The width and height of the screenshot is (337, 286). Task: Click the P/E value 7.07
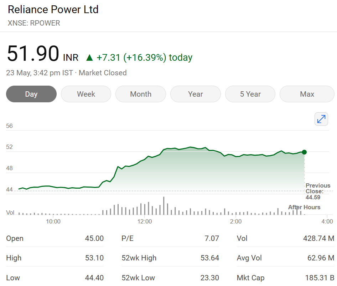212,238
